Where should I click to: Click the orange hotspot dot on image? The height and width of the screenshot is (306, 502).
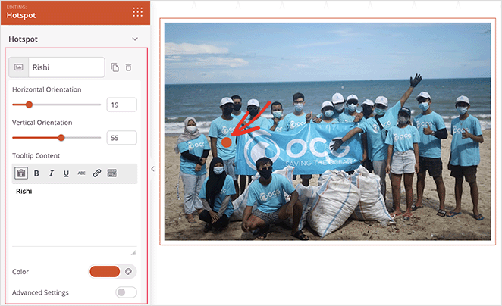point(226,142)
